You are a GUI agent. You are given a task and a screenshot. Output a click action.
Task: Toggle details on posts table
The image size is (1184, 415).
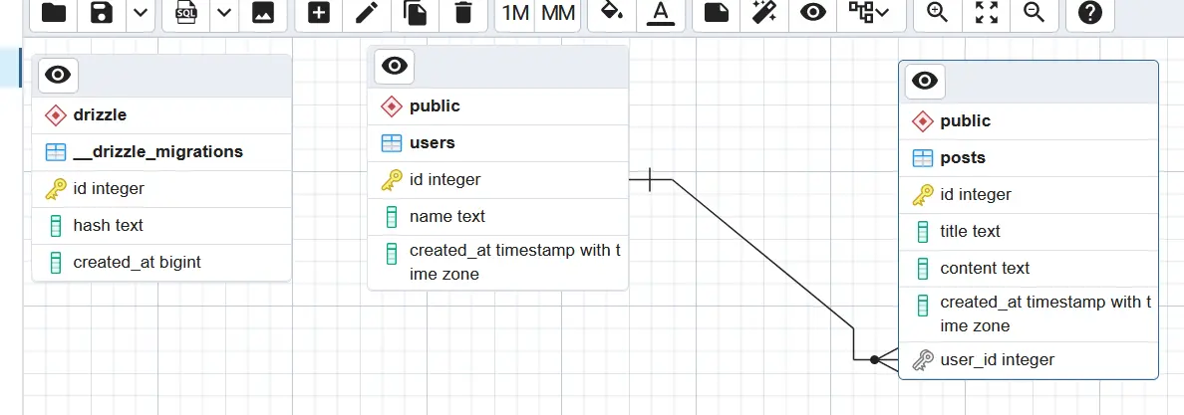point(925,80)
